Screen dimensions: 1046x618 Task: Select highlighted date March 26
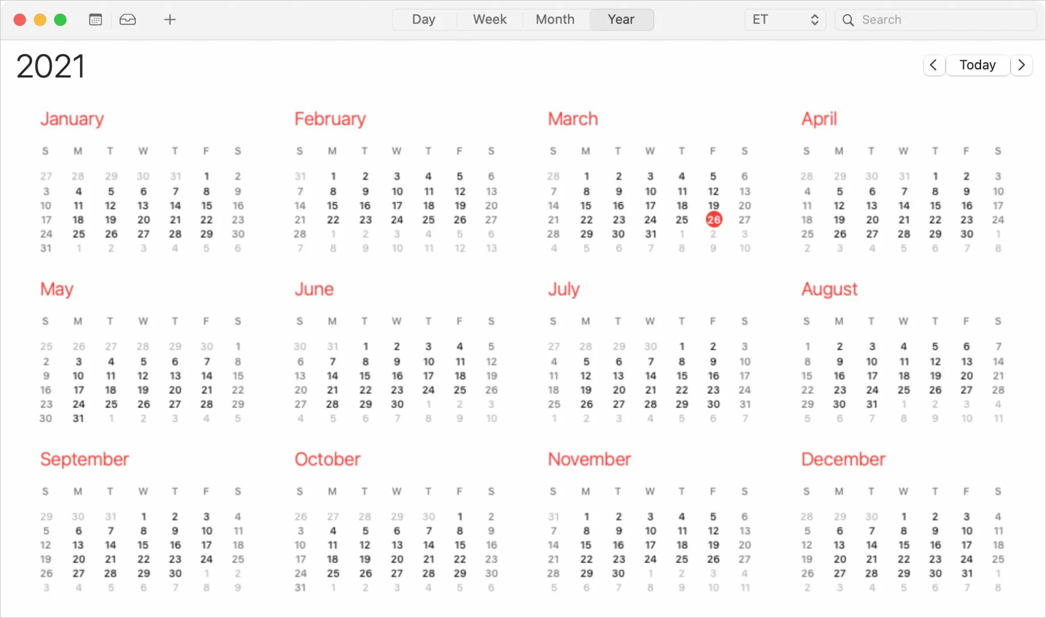[x=714, y=220]
